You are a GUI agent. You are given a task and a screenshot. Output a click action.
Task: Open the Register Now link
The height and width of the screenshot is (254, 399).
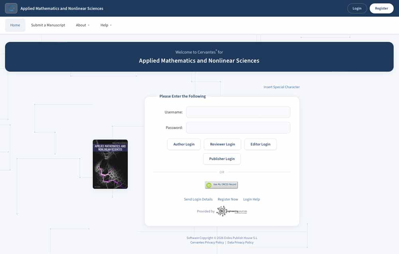pyautogui.click(x=228, y=199)
